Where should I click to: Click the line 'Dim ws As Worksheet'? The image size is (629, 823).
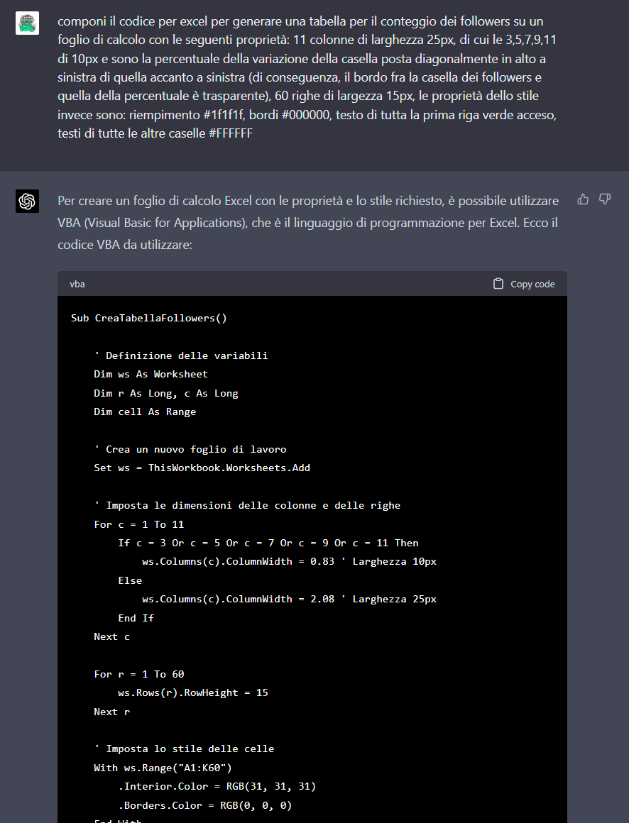[x=151, y=374]
